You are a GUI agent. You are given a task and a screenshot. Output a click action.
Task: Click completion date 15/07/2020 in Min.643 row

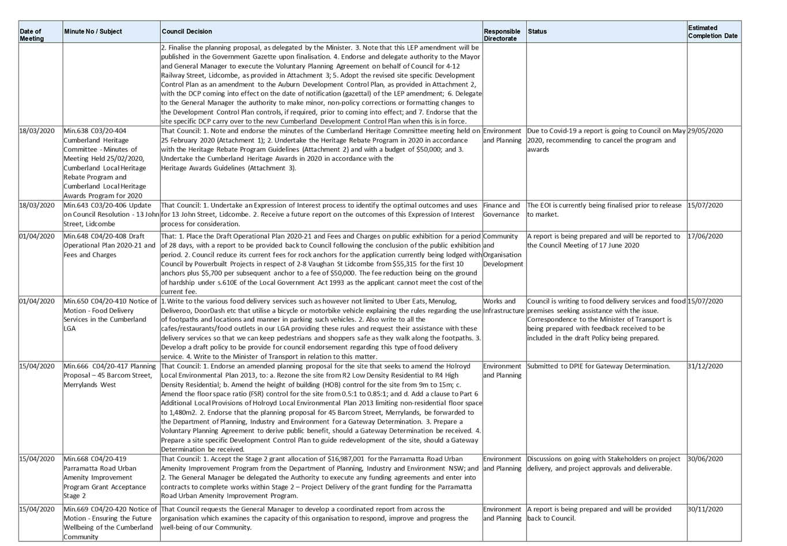tap(705, 205)
